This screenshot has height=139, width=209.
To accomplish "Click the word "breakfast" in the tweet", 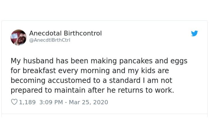I will [x=39, y=71].
